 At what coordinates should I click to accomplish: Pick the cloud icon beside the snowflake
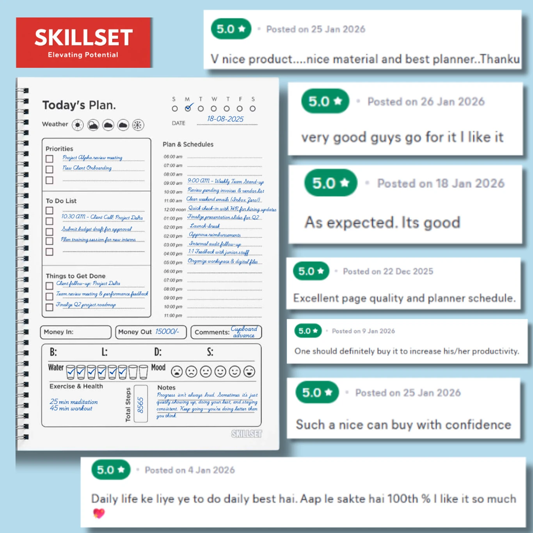123,125
